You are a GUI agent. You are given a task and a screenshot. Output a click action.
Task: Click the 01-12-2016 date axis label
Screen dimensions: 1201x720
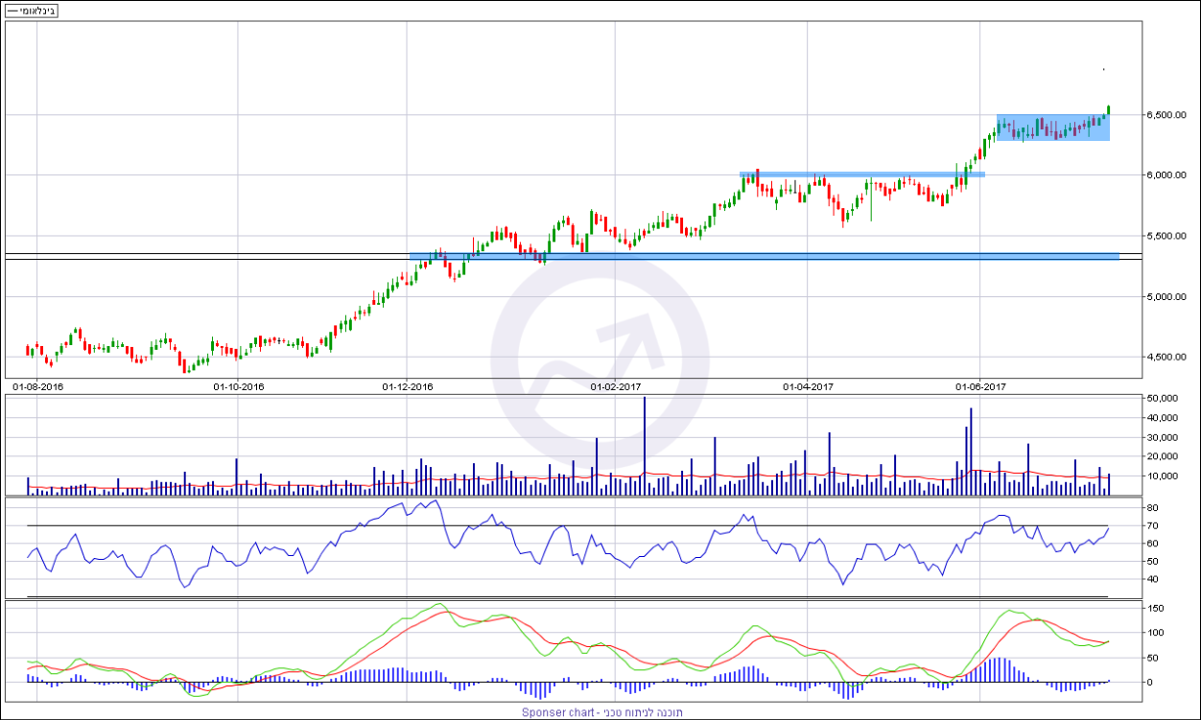(408, 387)
